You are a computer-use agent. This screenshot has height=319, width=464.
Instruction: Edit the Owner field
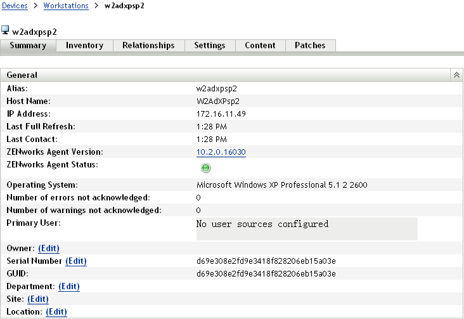click(49, 249)
